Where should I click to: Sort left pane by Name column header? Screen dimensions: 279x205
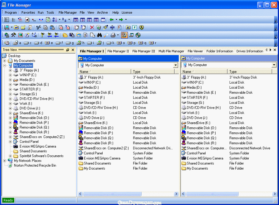(104, 71)
